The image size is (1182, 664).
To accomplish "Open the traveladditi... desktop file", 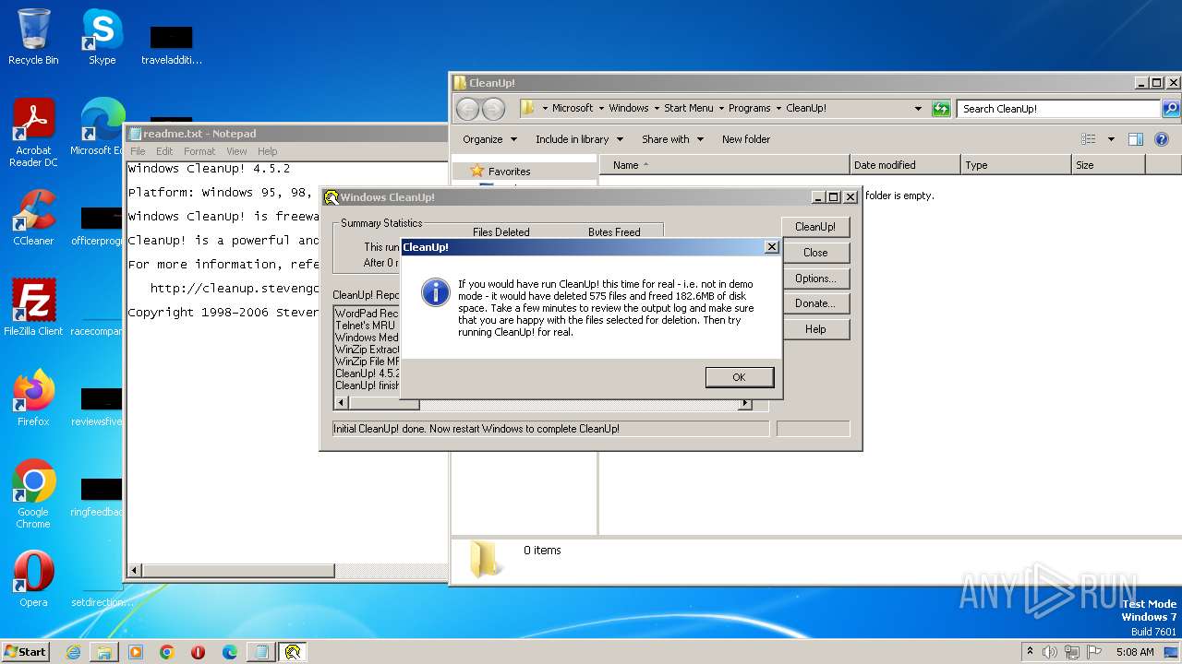I will click(171, 44).
